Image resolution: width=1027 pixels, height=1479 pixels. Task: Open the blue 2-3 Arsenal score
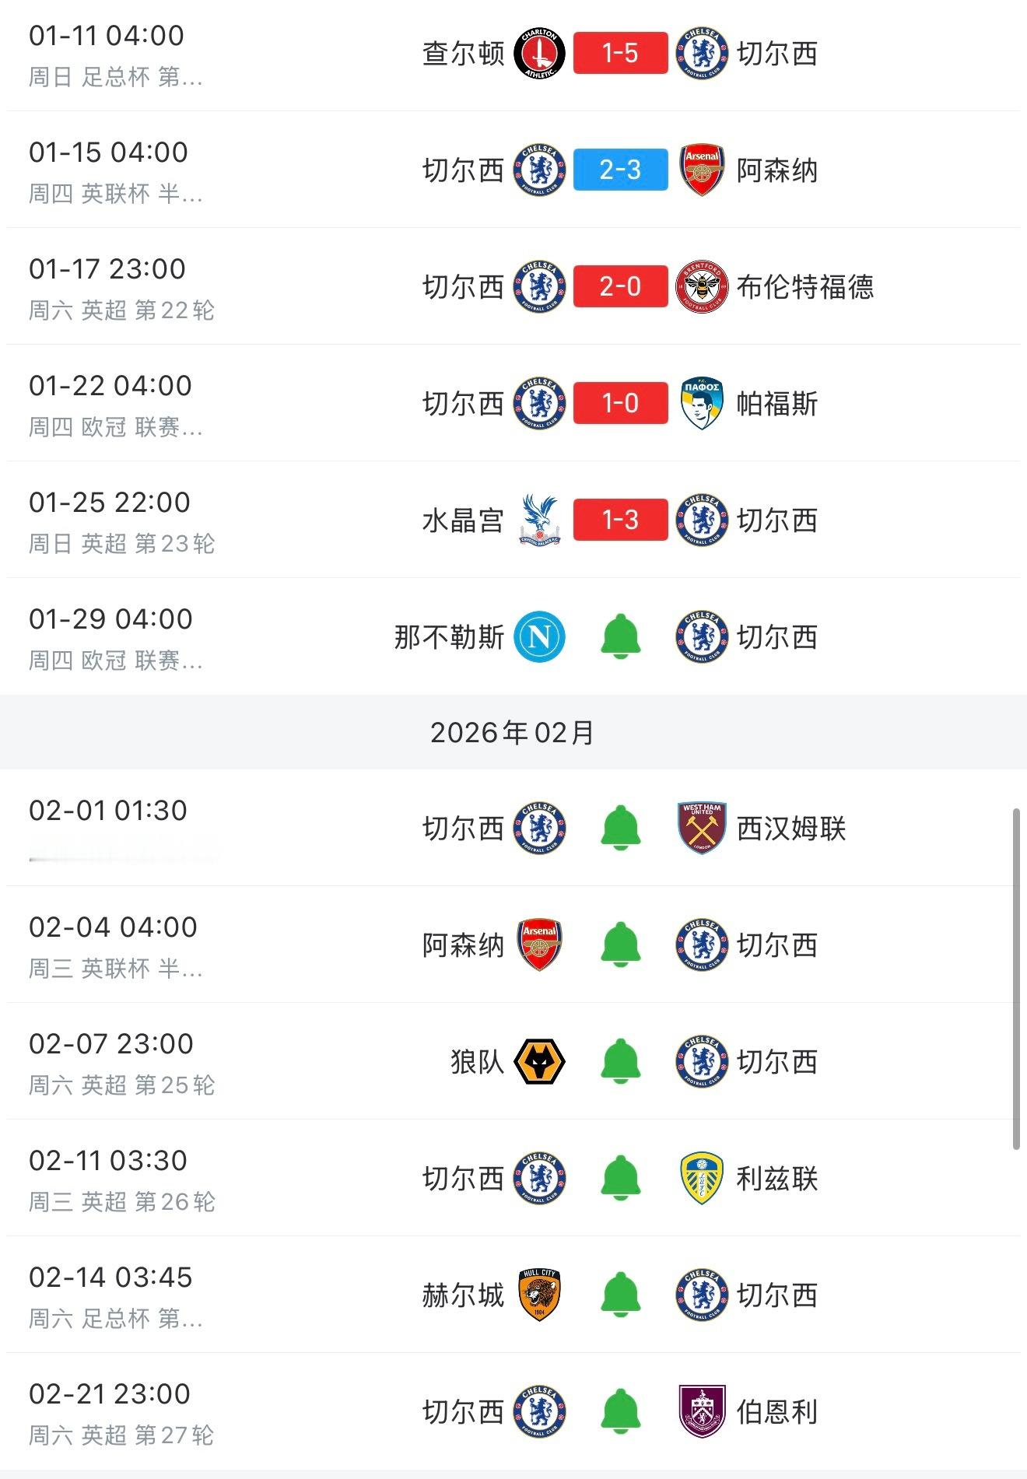point(621,170)
